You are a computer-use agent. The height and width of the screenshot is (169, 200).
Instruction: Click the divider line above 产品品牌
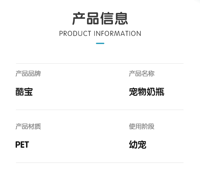click(99, 64)
